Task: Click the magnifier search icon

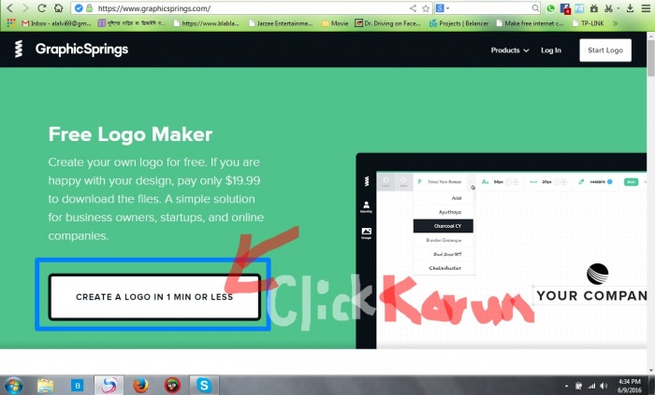Action: tap(535, 7)
